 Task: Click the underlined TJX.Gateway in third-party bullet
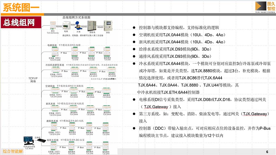point(255,114)
